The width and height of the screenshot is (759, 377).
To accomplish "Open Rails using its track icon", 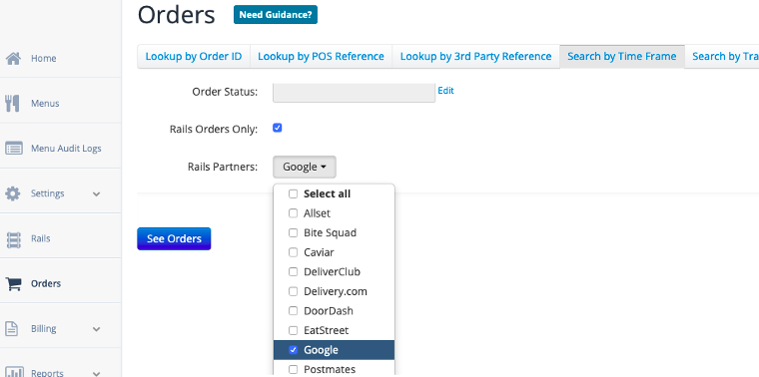I will tap(13, 238).
